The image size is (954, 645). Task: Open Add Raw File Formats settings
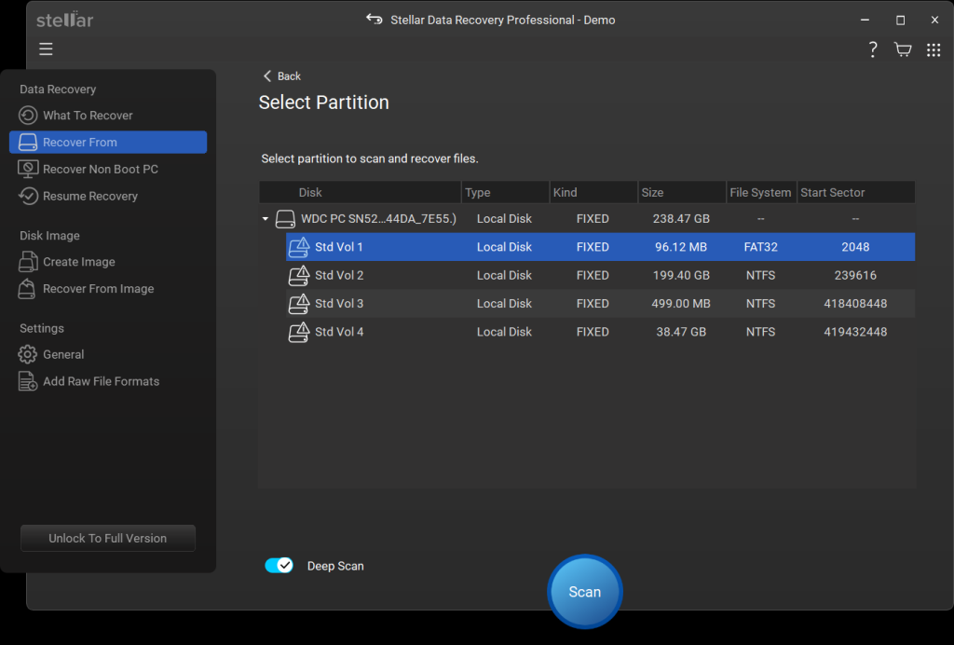click(108, 381)
